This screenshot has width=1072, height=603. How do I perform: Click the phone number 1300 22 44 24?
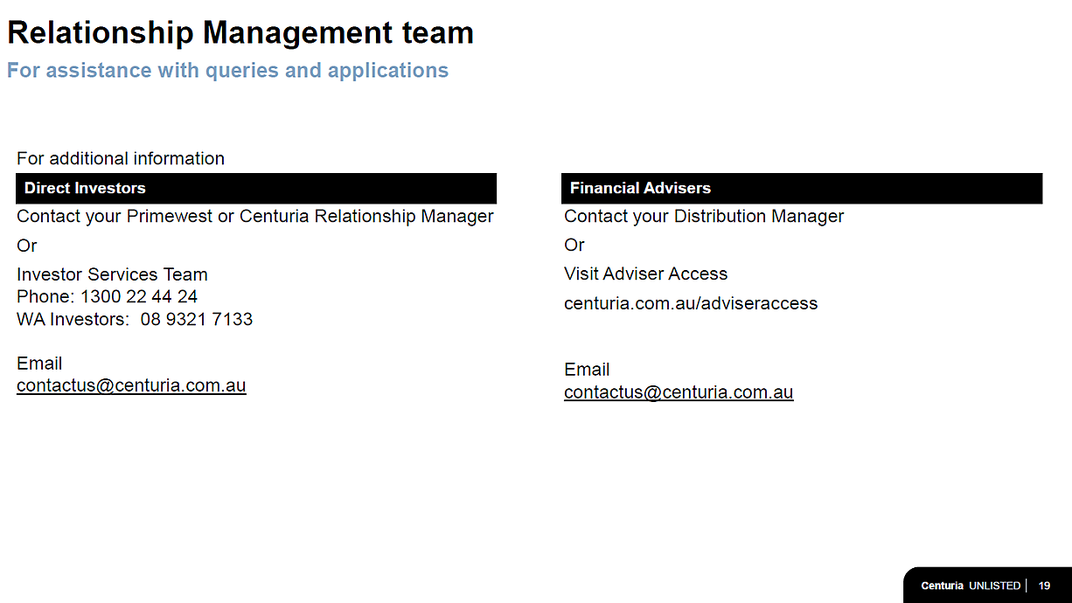click(139, 297)
